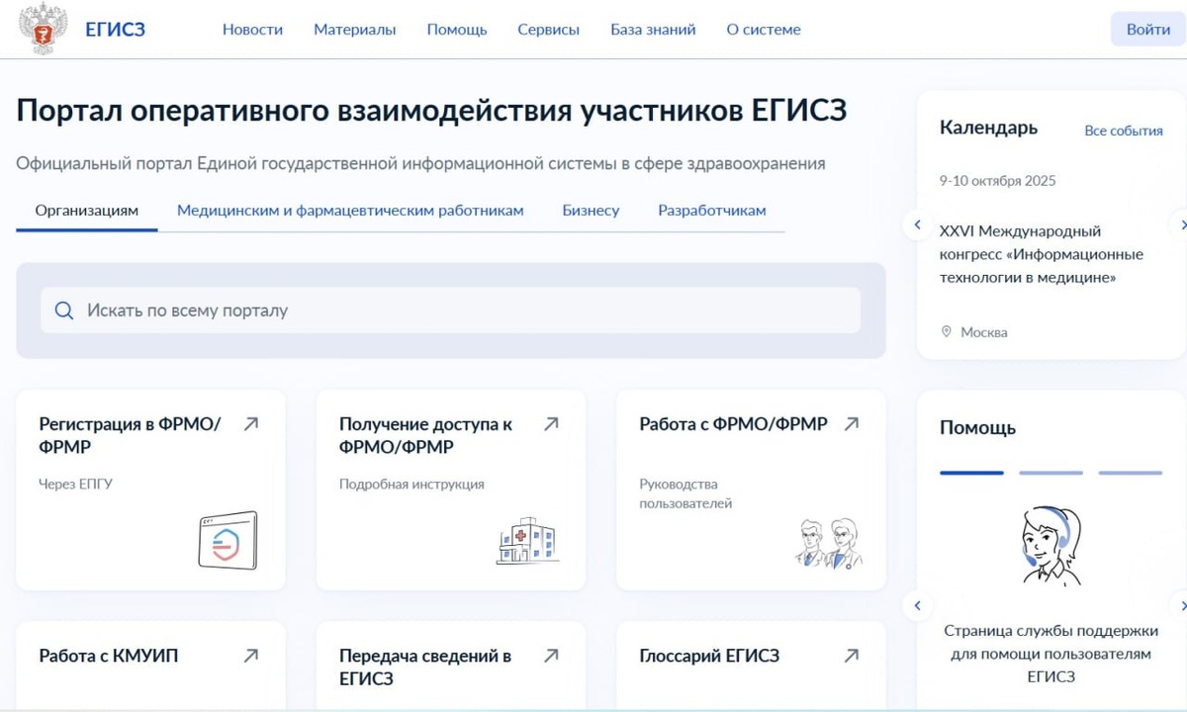Open XXVI Международный конгресс event title
The image size is (1187, 712).
(x=1042, y=255)
